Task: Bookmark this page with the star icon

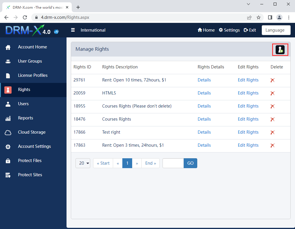Action: tap(259, 17)
